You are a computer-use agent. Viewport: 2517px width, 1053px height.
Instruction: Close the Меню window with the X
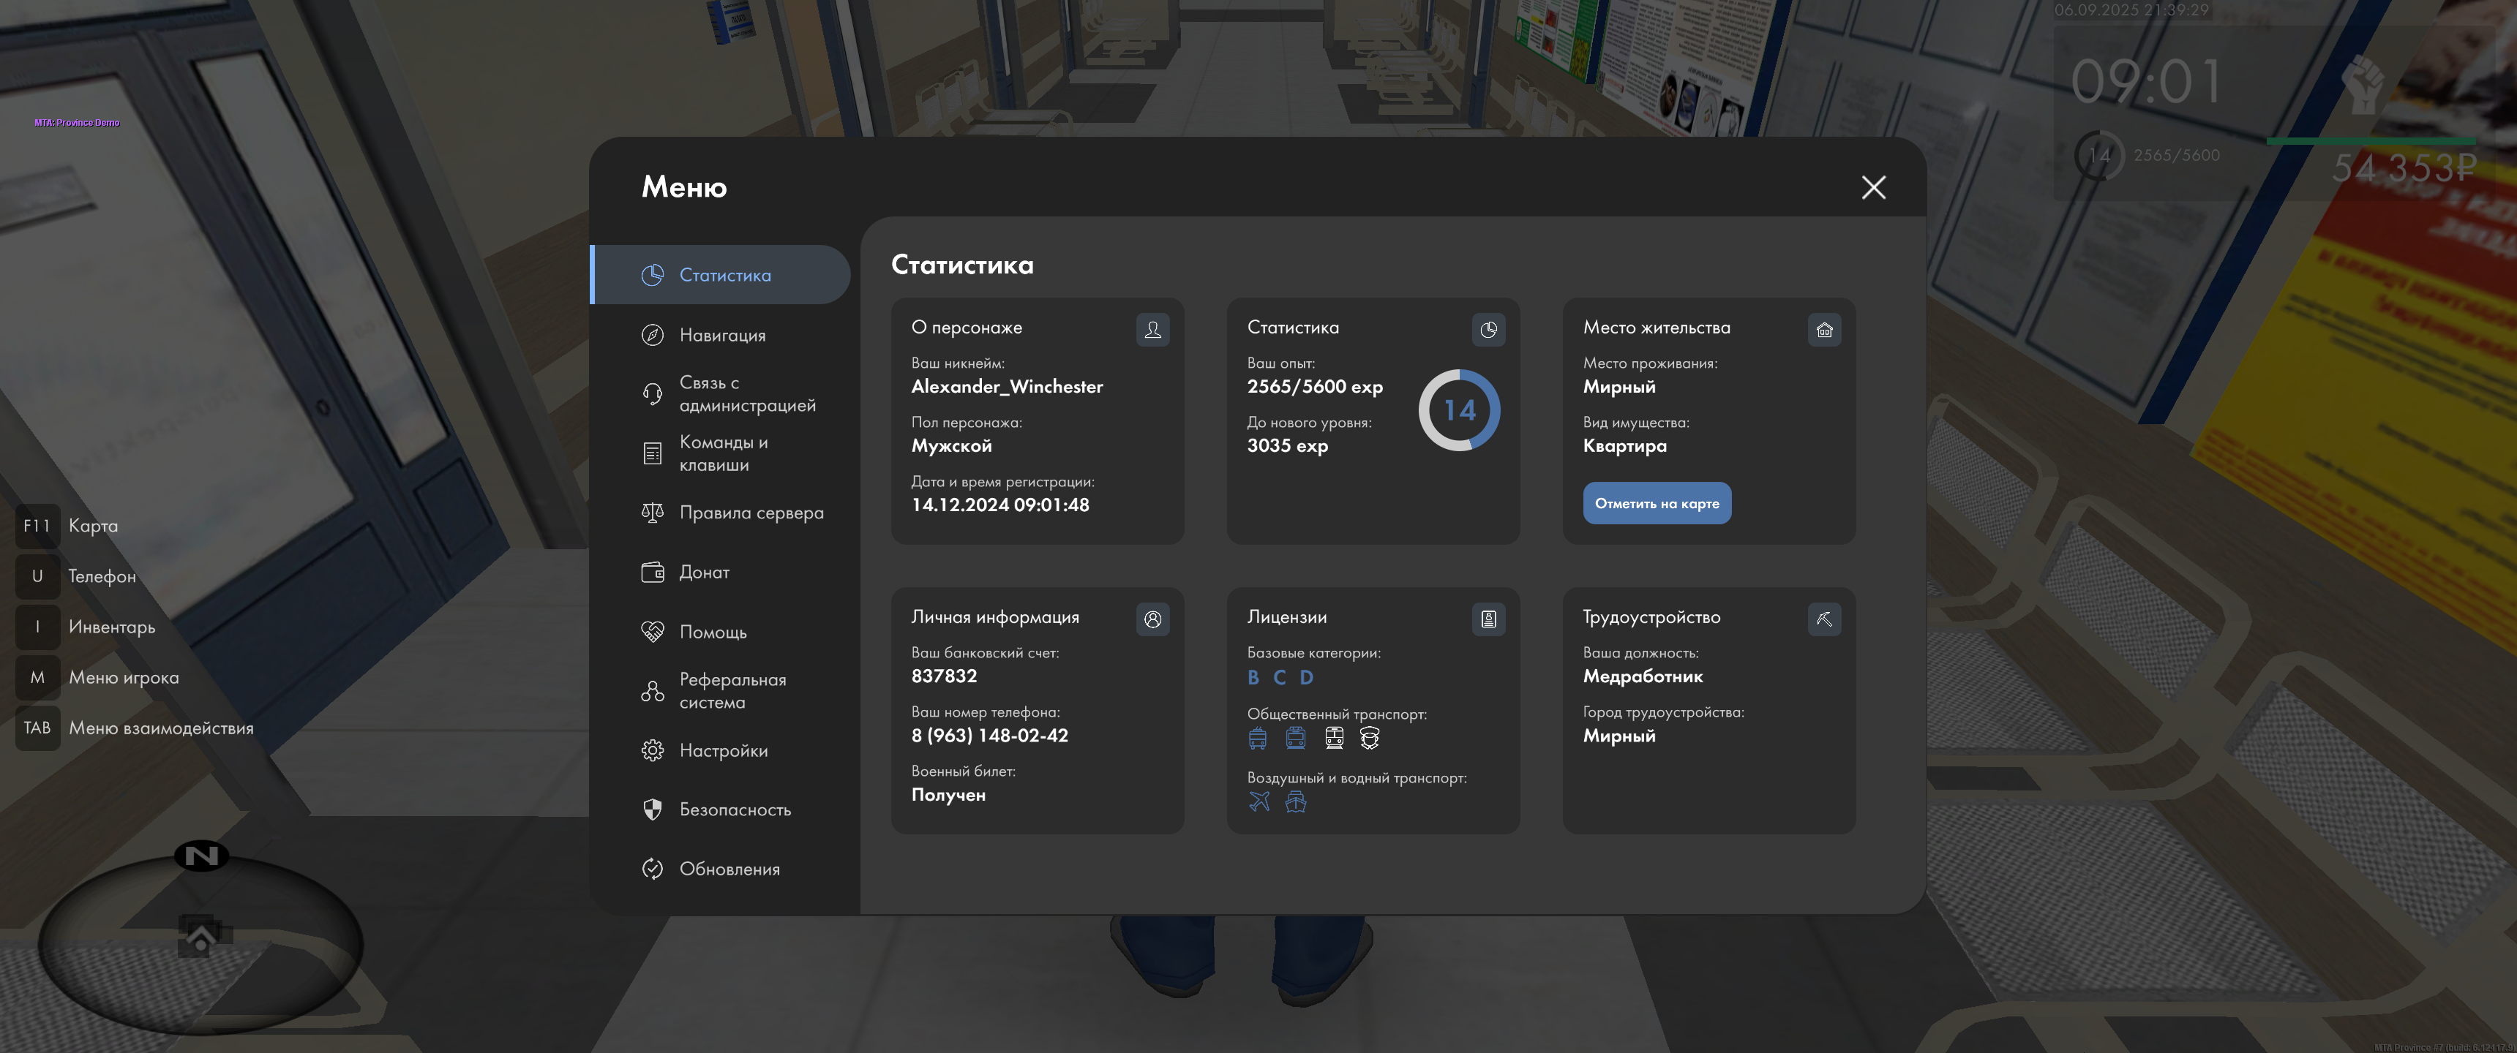coord(1872,187)
